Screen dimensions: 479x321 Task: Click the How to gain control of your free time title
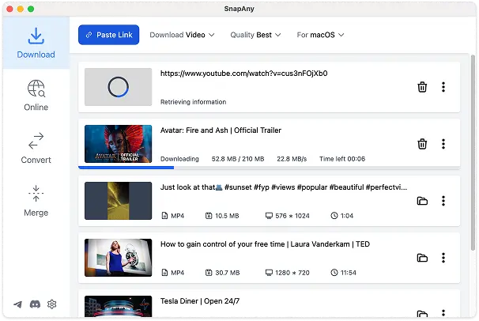click(x=265, y=244)
